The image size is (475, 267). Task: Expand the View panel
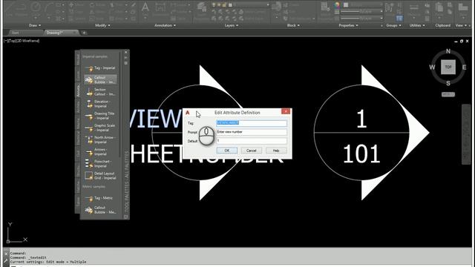tap(461, 25)
